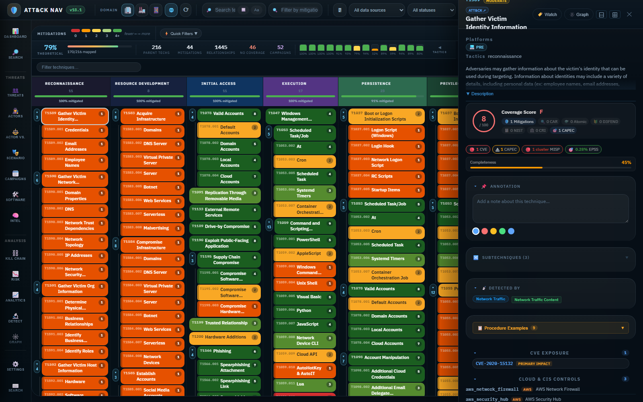
Task: Toggle the red 0-mitigations filter chip
Action: tap(75, 30)
